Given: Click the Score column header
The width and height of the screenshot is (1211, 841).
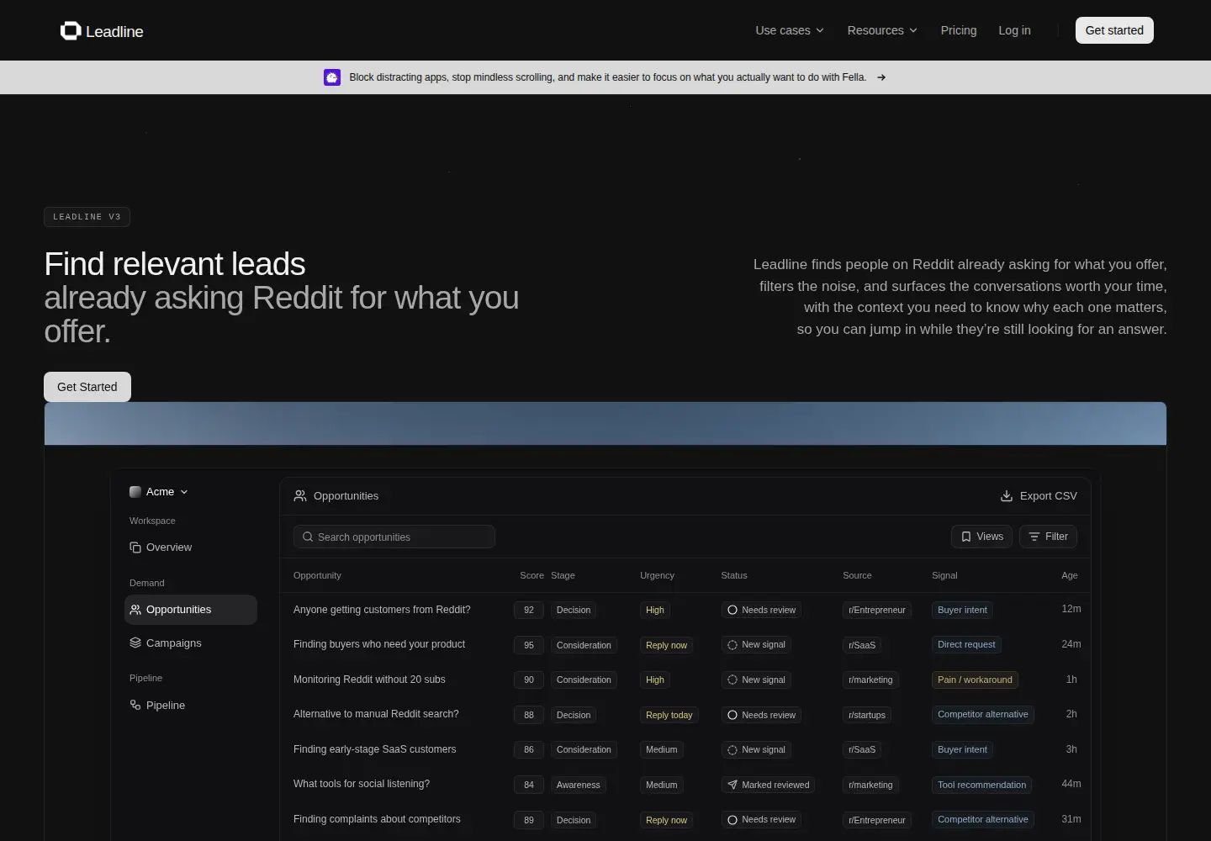Looking at the screenshot, I should (x=531, y=575).
